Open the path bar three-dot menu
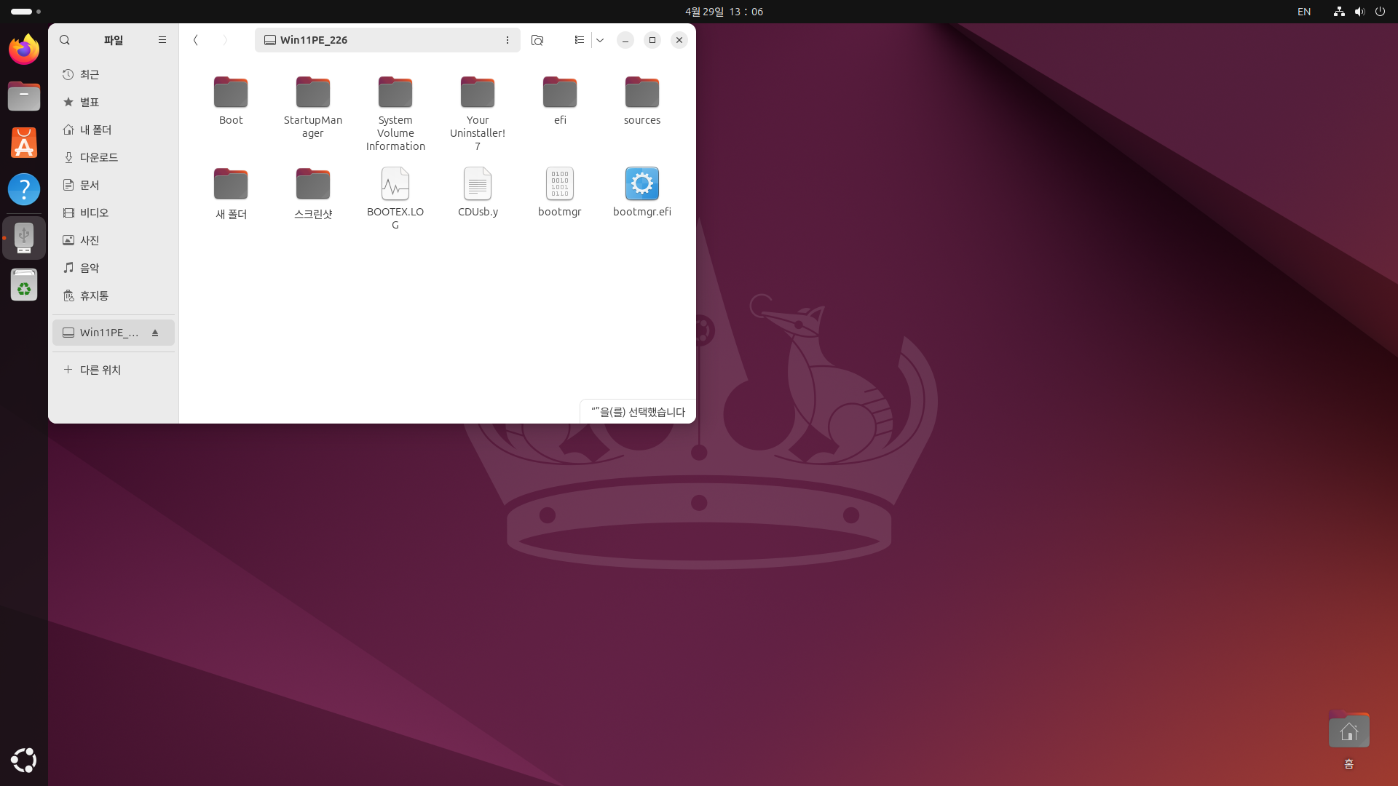The height and width of the screenshot is (786, 1398). (x=508, y=40)
